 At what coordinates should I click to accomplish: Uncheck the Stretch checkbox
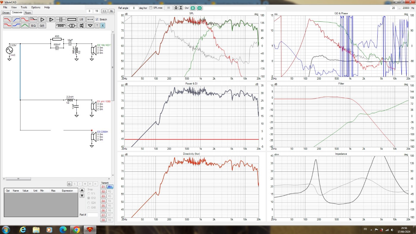tap(97, 20)
